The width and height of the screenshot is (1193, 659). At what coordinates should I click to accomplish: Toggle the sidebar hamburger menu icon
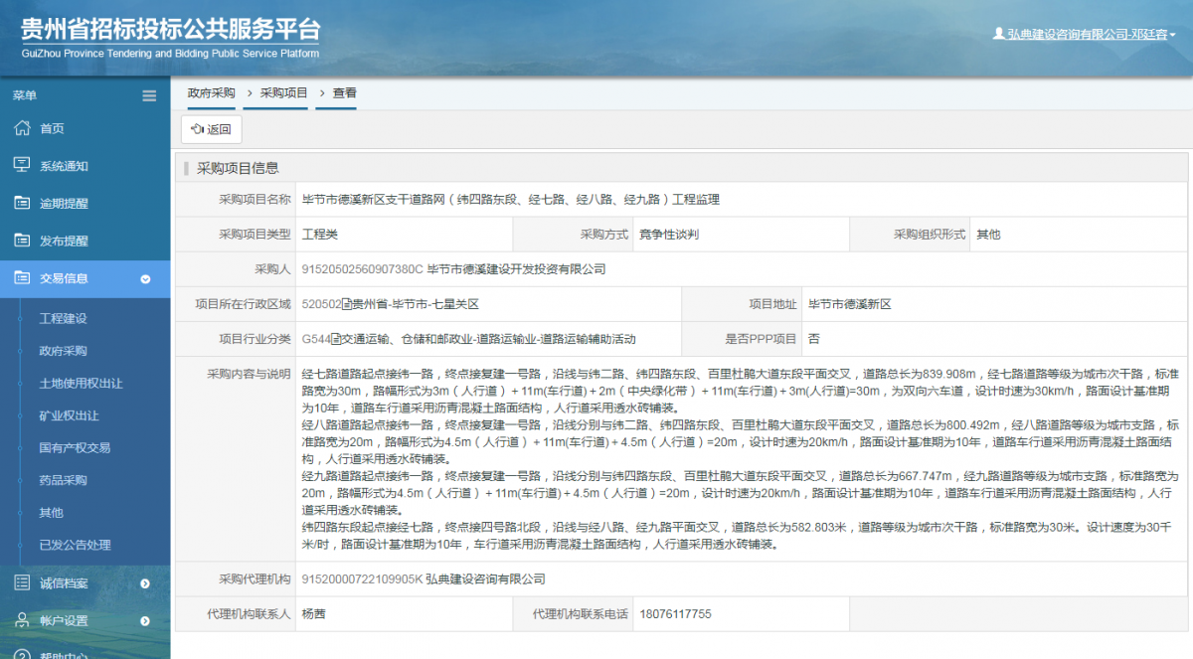[149, 95]
